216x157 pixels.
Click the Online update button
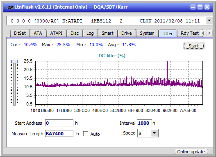191,152
